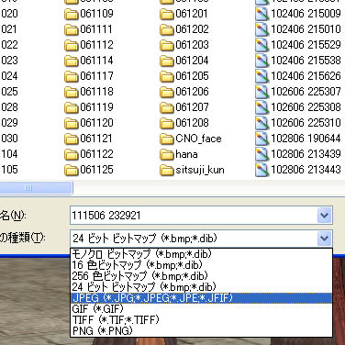Select the 061109 folder icon

tap(72, 14)
